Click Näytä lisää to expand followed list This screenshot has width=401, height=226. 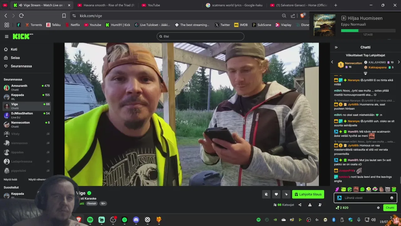click(x=10, y=180)
